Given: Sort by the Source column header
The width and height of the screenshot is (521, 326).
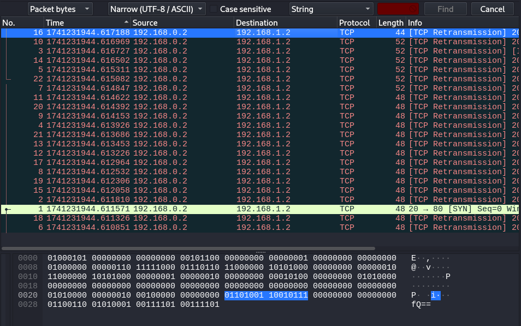Looking at the screenshot, I should click(x=182, y=23).
